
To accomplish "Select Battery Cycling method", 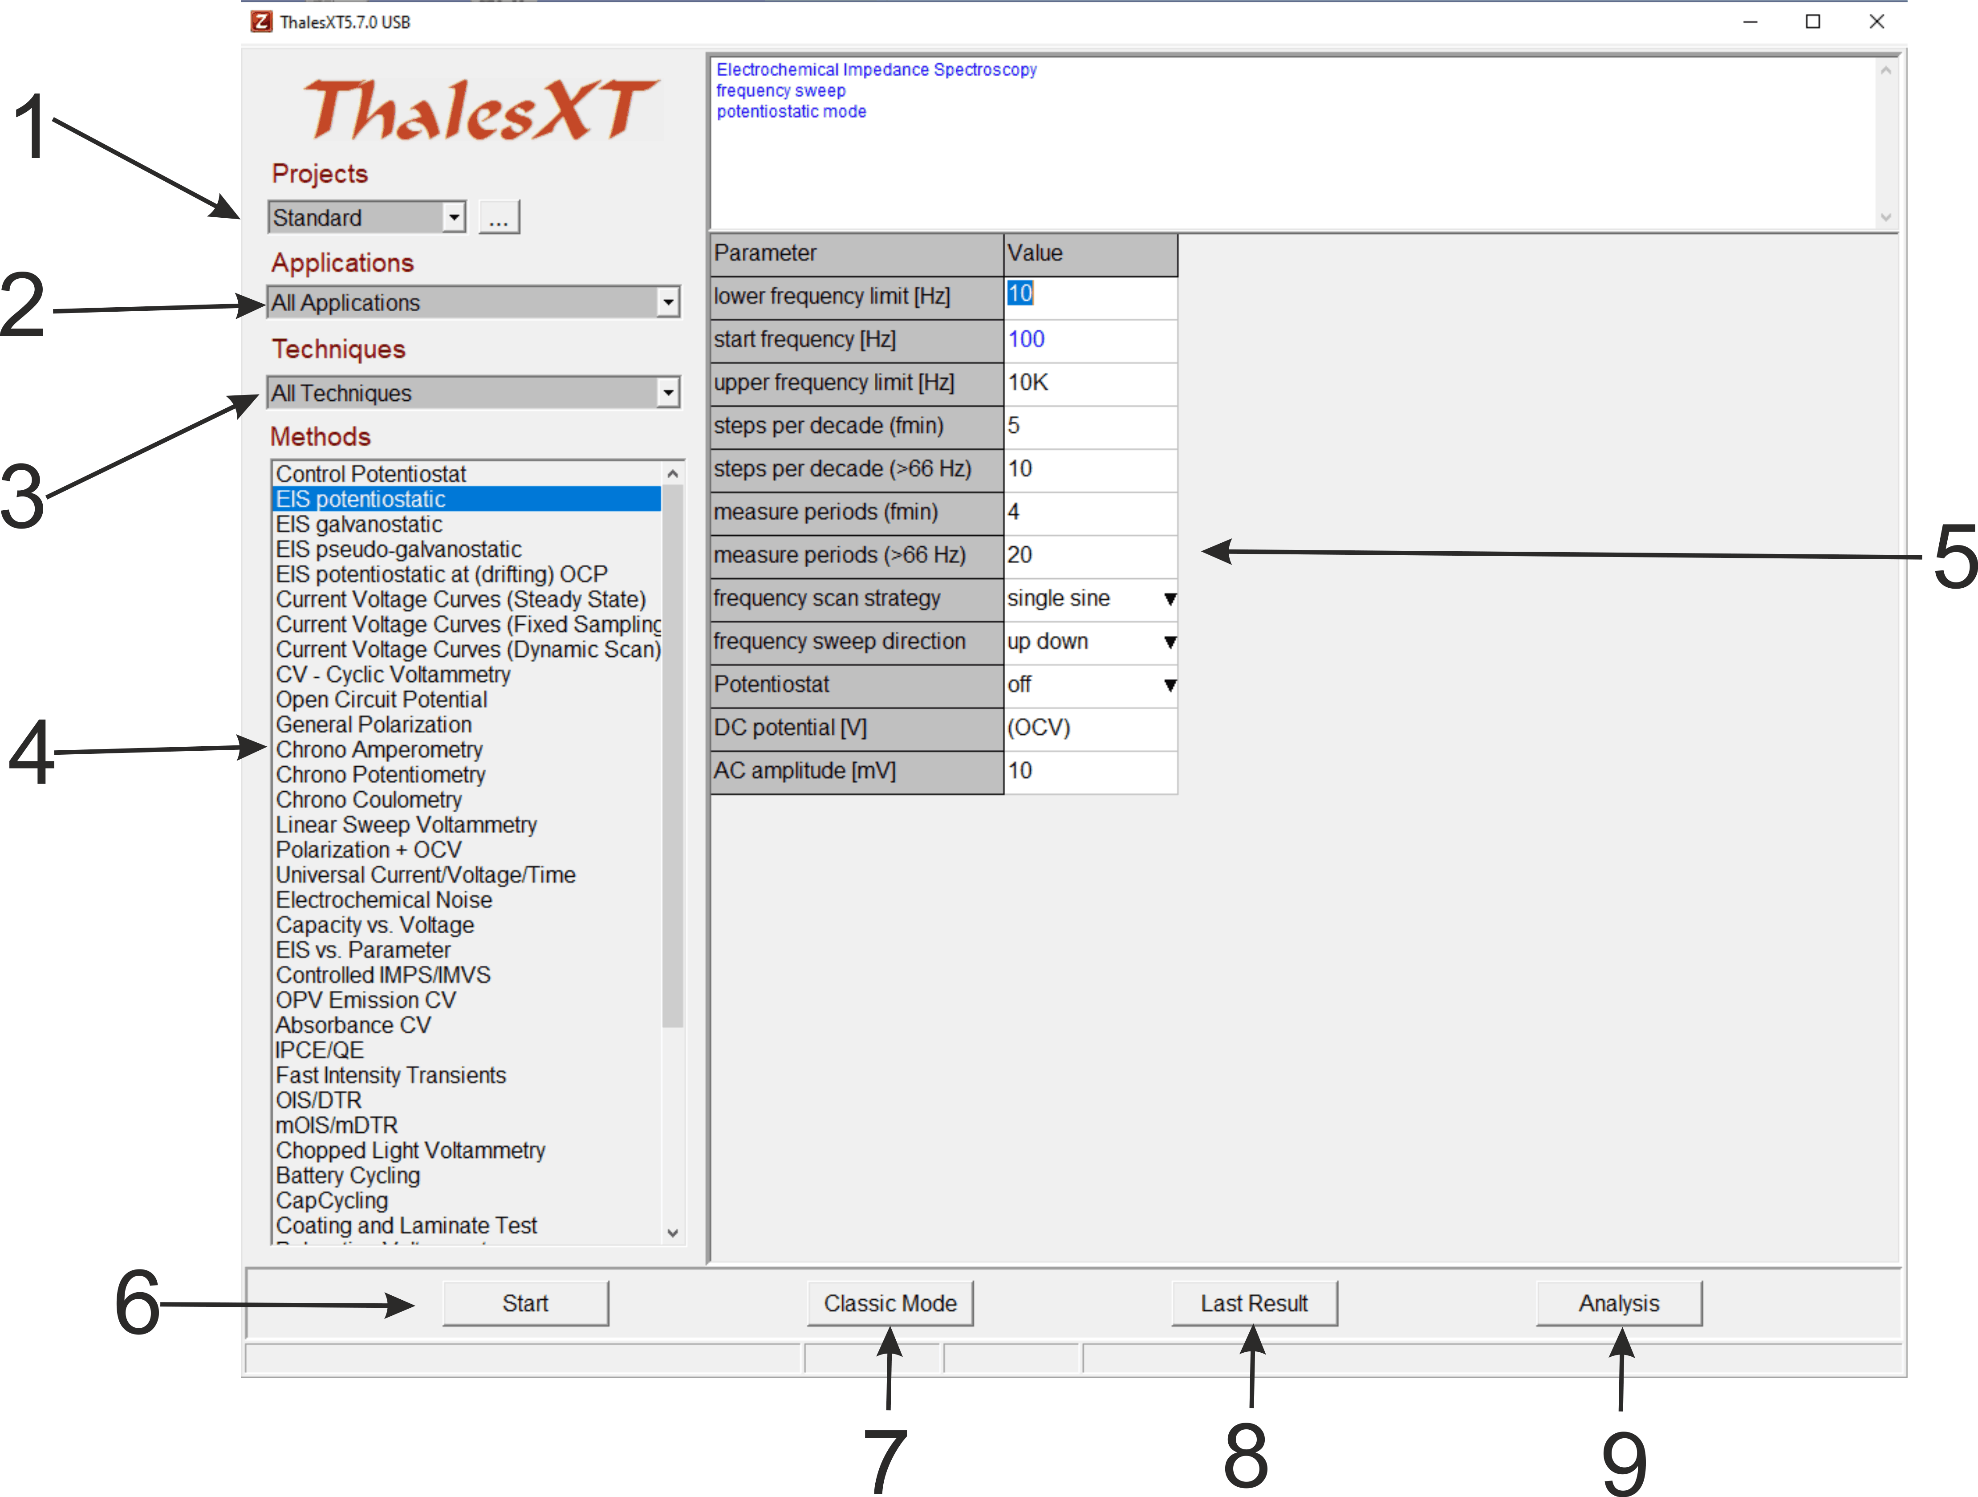I will pyautogui.click(x=467, y=1175).
